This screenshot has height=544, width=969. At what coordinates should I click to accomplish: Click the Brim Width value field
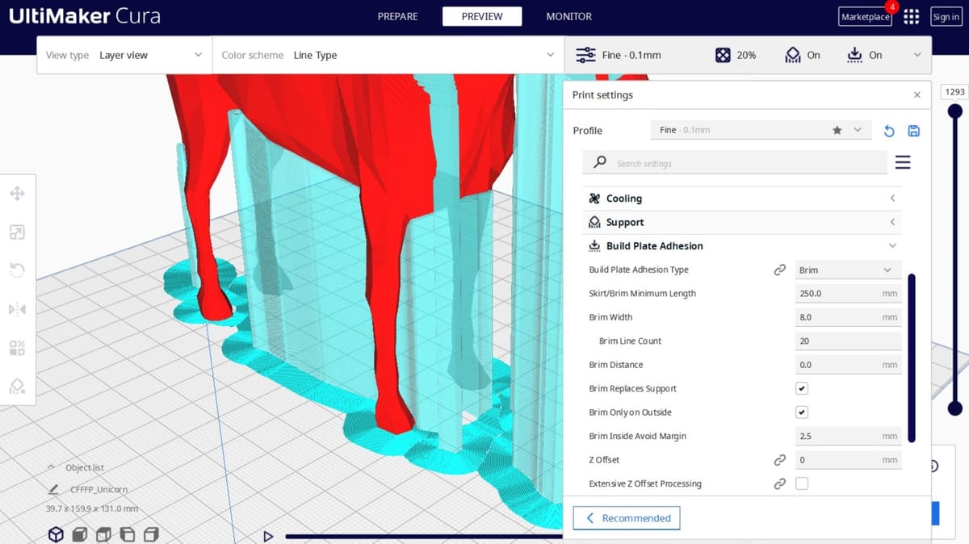pos(848,317)
